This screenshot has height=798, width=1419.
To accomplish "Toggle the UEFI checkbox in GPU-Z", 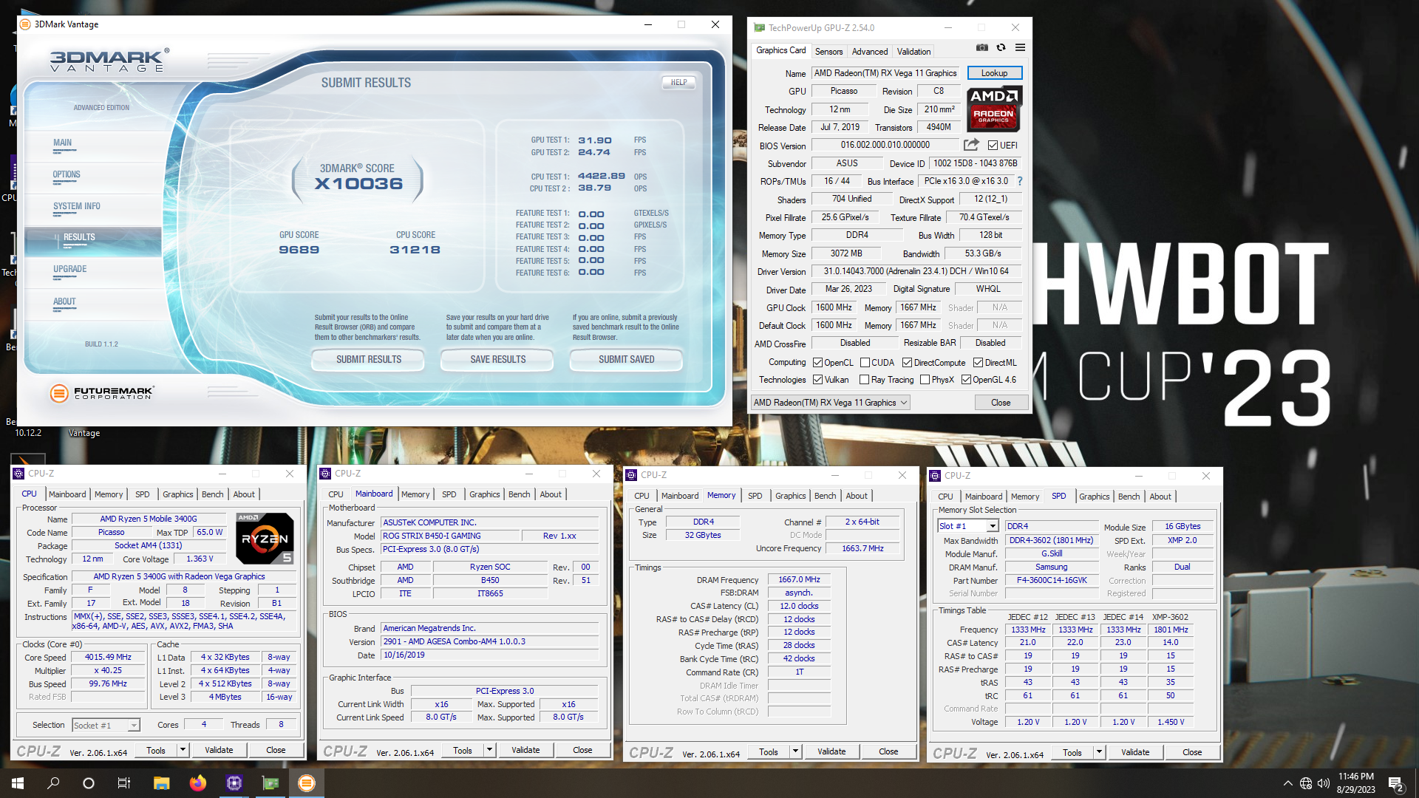I will point(993,146).
